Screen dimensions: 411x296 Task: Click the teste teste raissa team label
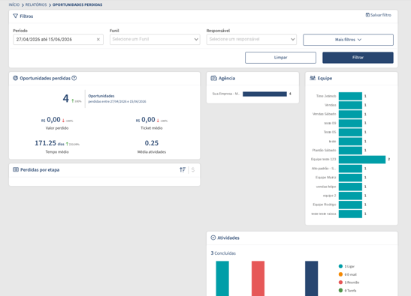pyautogui.click(x=323, y=214)
